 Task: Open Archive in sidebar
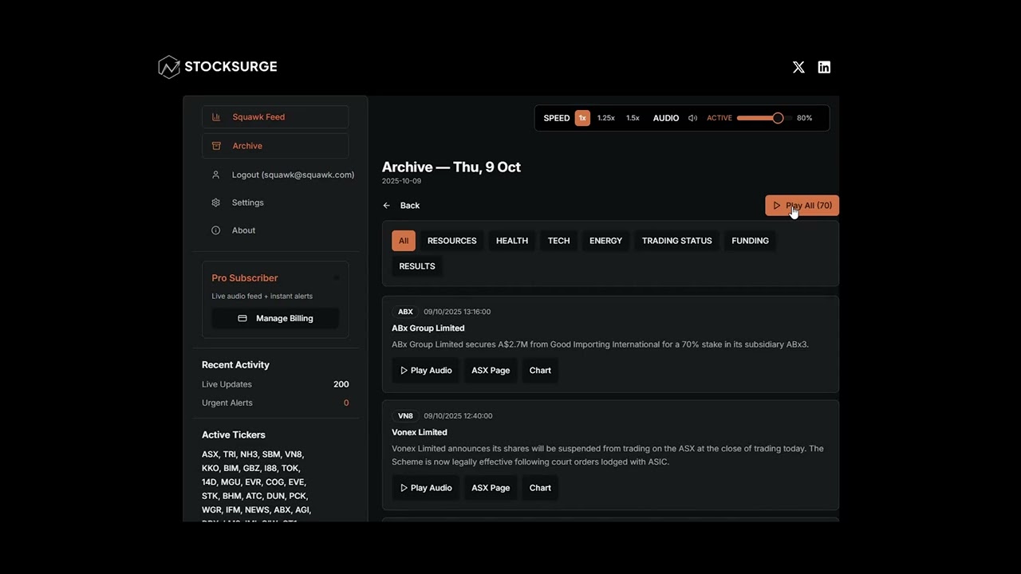click(x=275, y=146)
